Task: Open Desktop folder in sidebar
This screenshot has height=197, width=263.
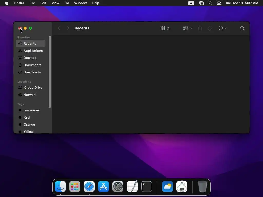Action: click(x=31, y=58)
